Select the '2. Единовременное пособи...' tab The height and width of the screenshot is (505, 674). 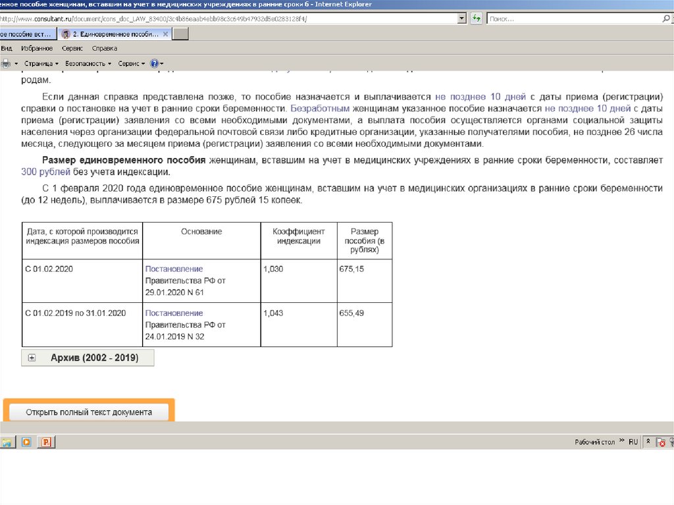[x=115, y=34]
